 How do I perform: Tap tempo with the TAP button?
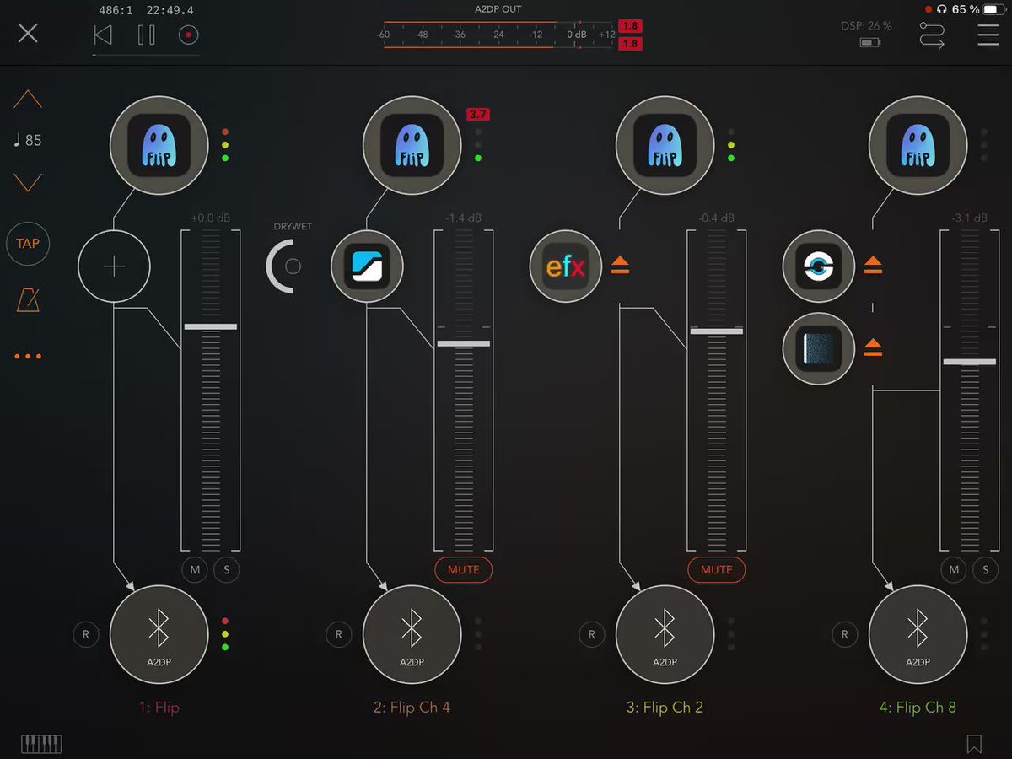click(28, 243)
